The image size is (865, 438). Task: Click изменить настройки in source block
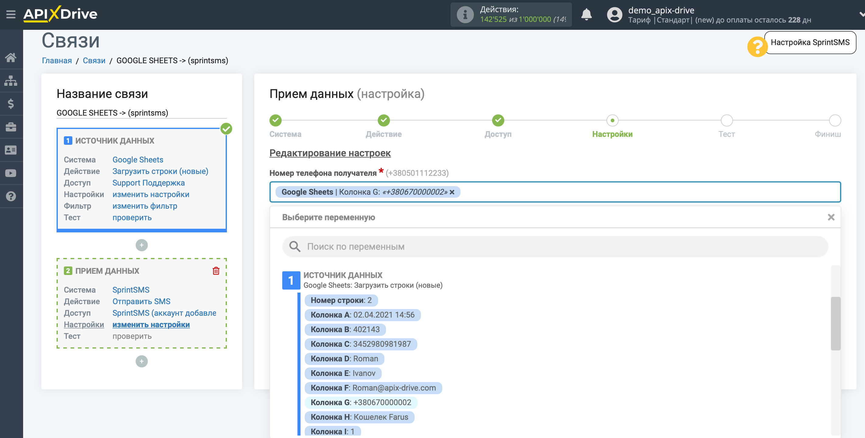(151, 194)
